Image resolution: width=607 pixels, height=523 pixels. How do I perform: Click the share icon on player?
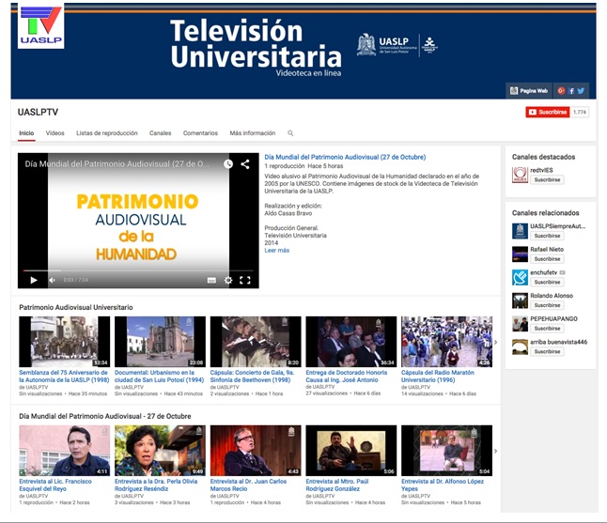coord(245,164)
